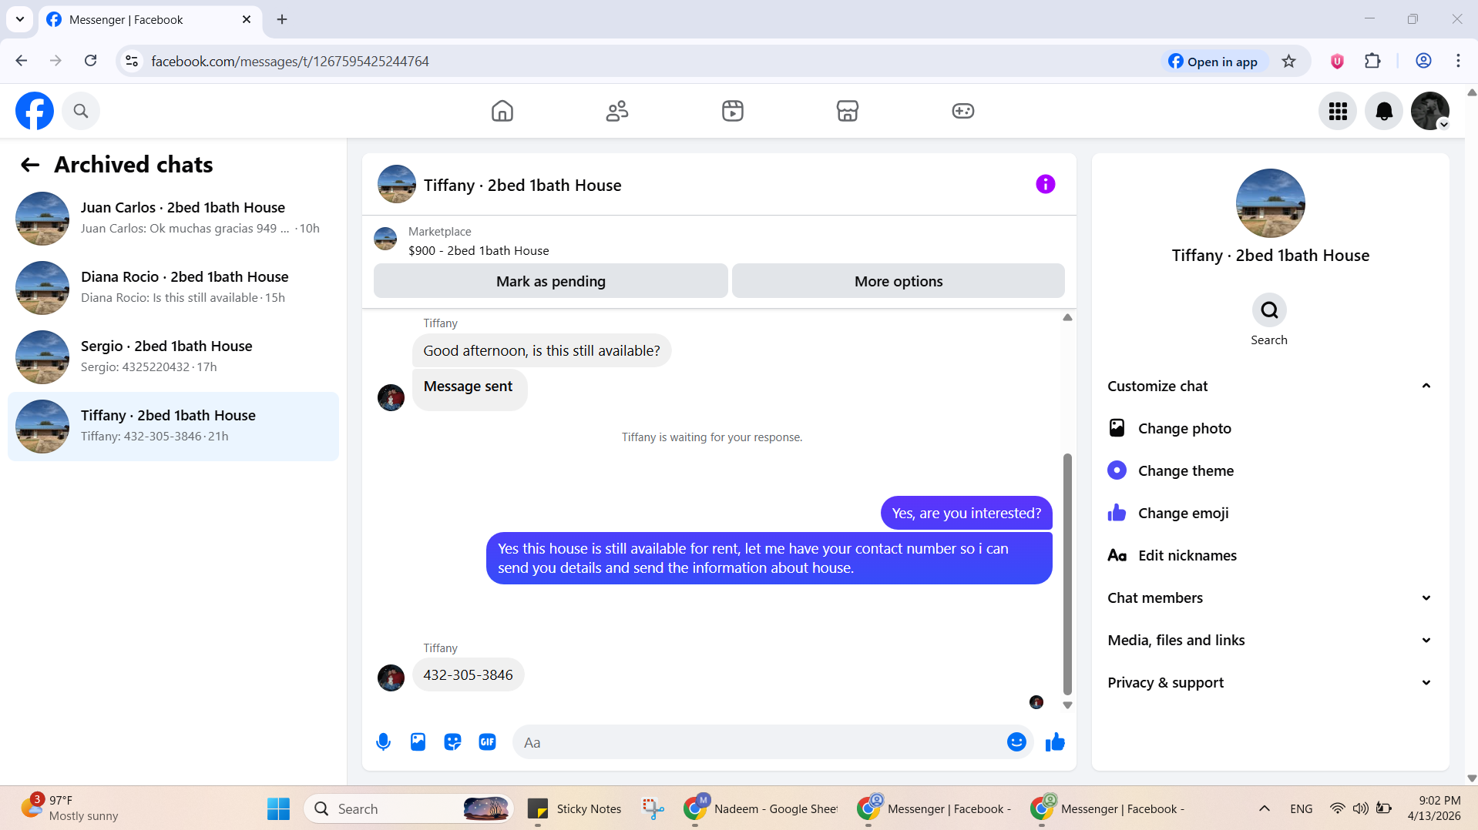Open the emoji picker in message box
This screenshot has height=830, width=1478.
click(1016, 742)
